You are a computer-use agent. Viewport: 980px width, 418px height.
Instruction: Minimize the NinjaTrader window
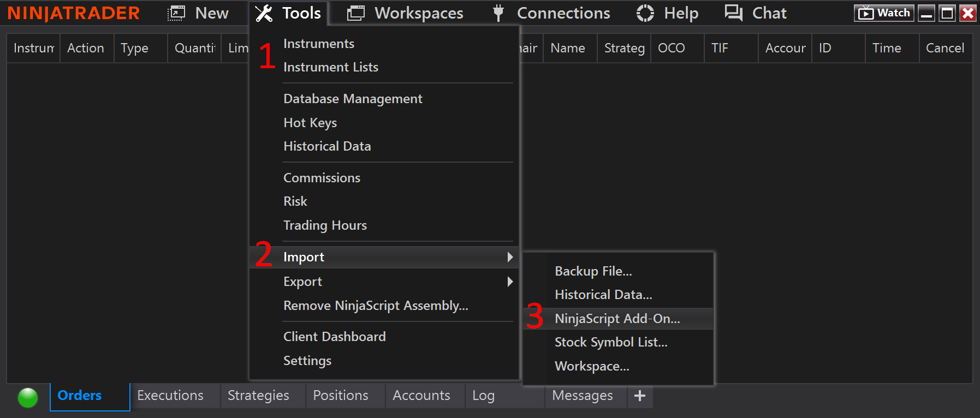[x=926, y=13]
